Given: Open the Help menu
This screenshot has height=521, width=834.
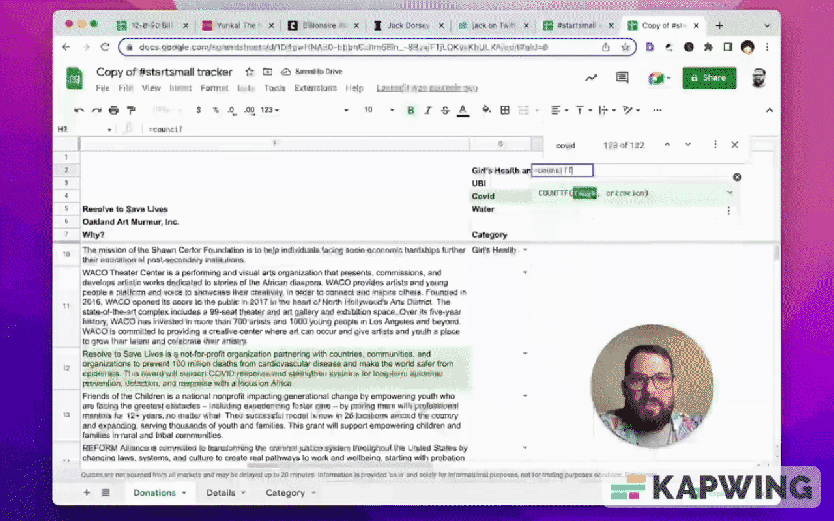Looking at the screenshot, I should [354, 88].
